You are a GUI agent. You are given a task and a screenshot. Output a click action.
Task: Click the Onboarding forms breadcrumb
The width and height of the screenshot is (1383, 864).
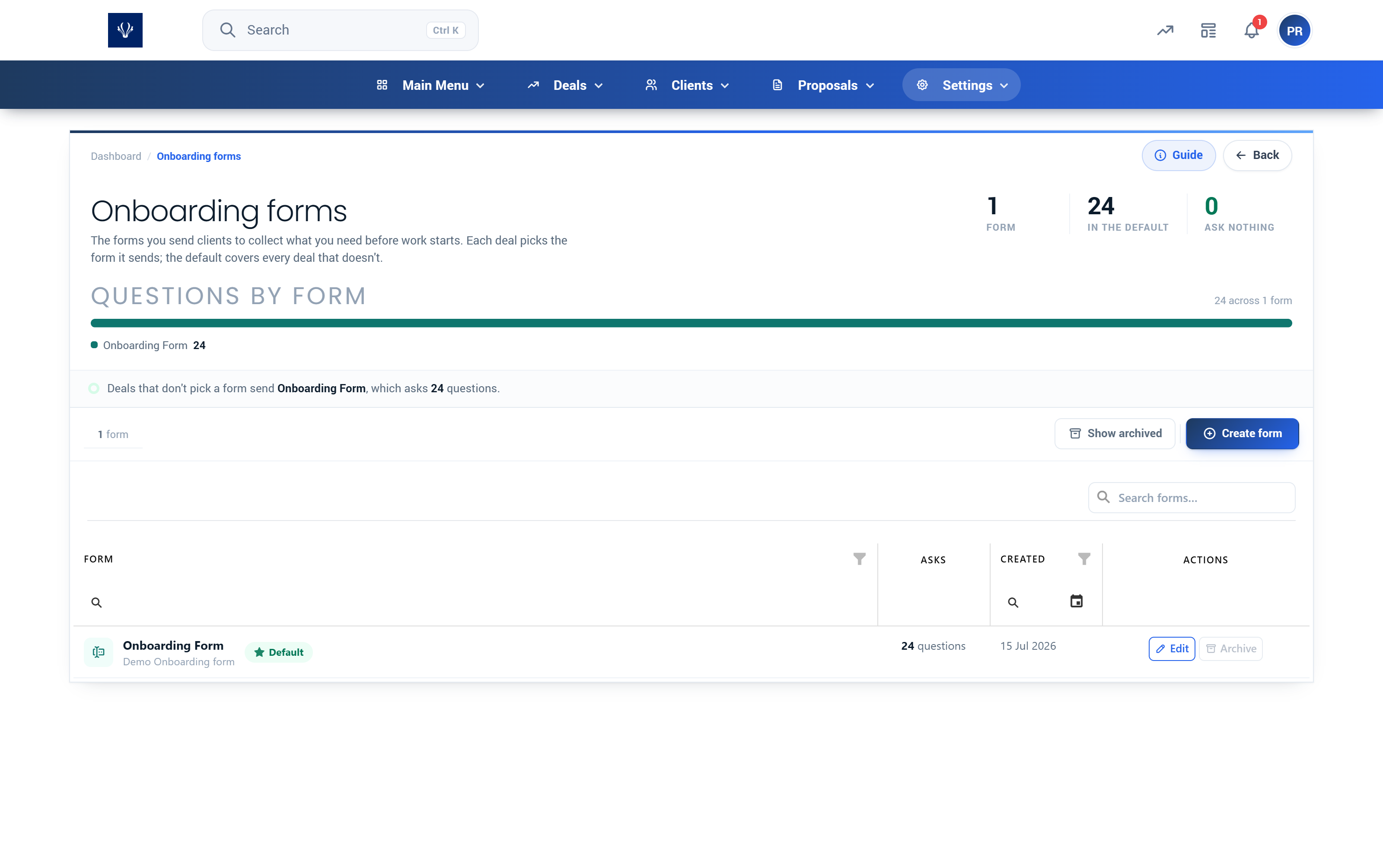(199, 156)
